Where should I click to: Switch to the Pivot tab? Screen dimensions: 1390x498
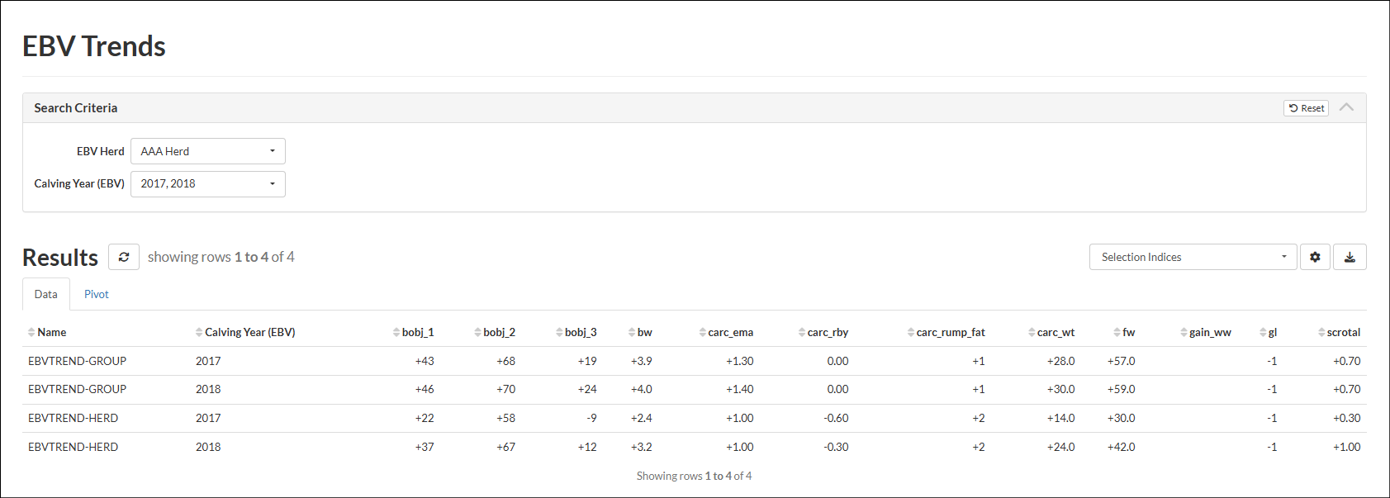coord(97,294)
